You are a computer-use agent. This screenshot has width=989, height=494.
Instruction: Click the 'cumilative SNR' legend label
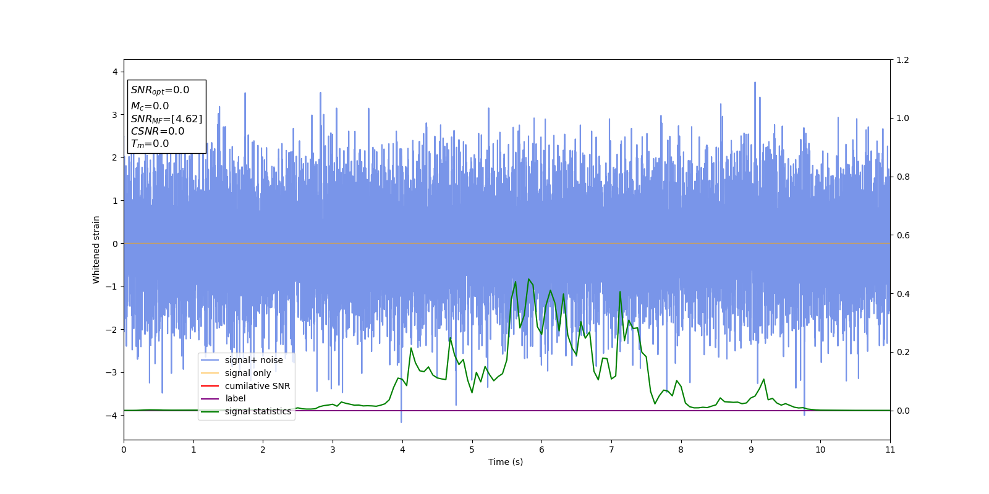[x=257, y=386]
